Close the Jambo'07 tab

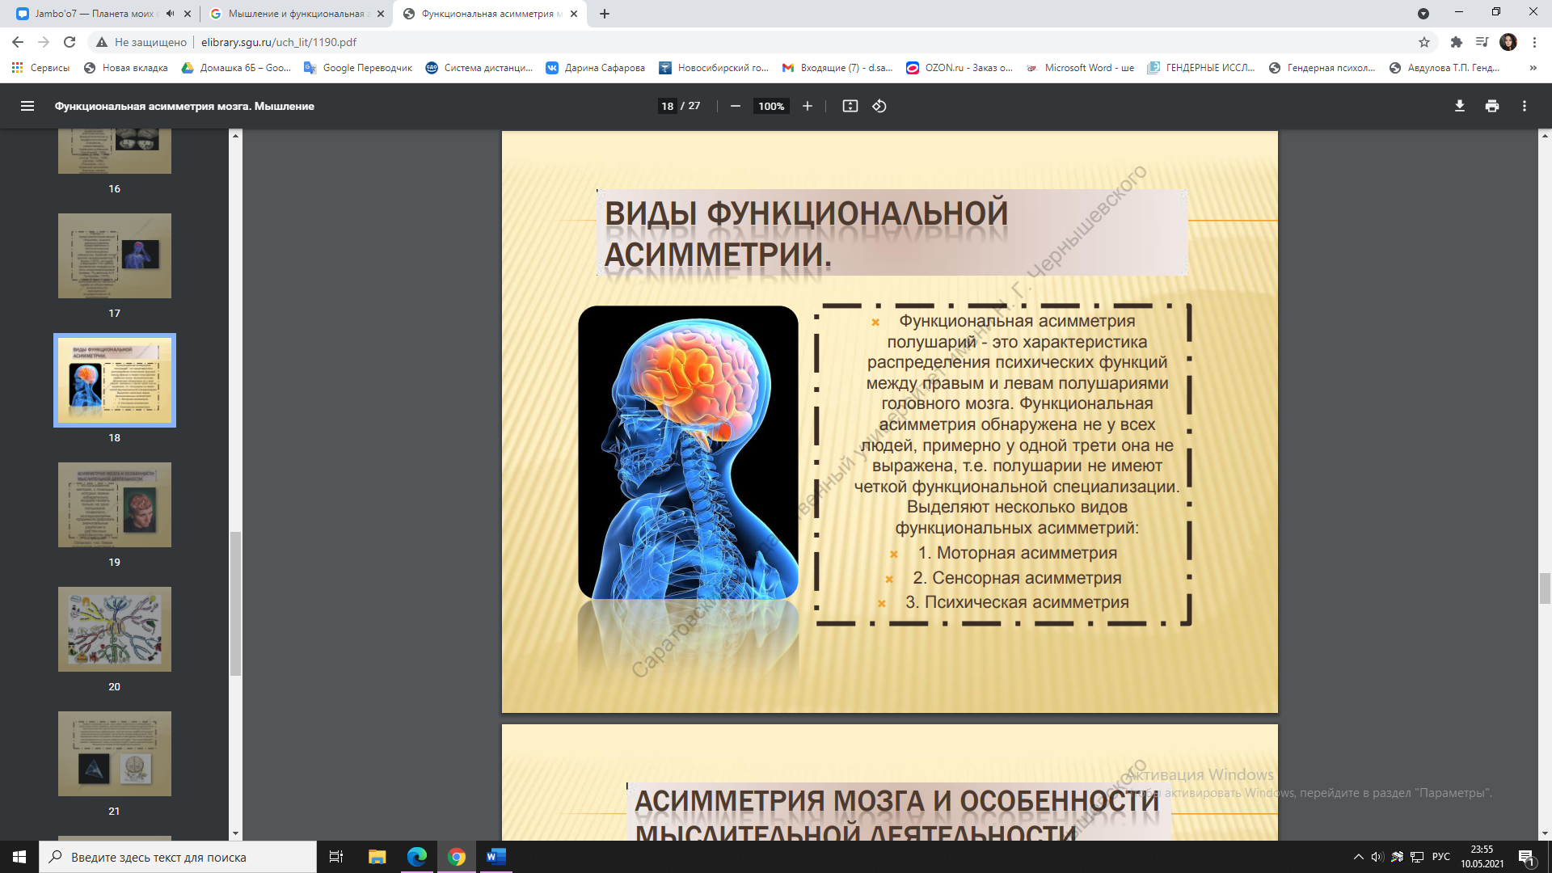click(x=188, y=14)
